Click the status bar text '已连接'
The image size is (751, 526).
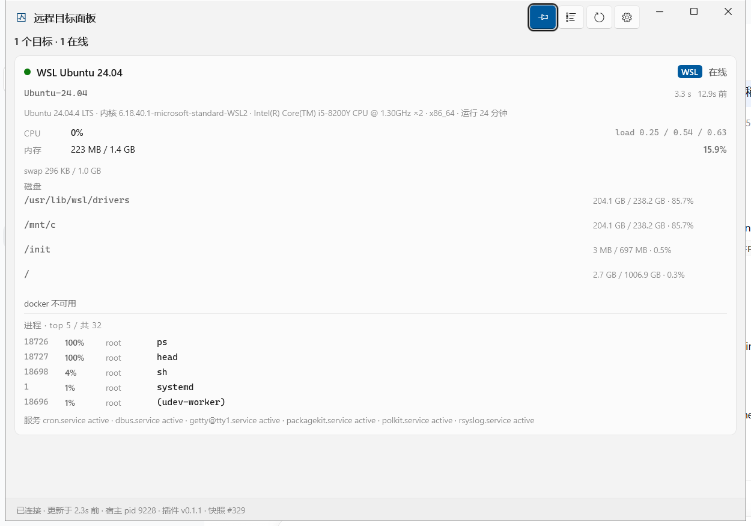click(x=29, y=510)
